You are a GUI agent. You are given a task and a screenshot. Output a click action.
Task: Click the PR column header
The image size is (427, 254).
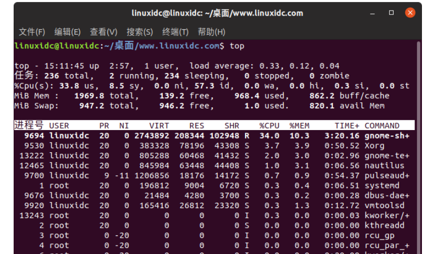pyautogui.click(x=104, y=126)
